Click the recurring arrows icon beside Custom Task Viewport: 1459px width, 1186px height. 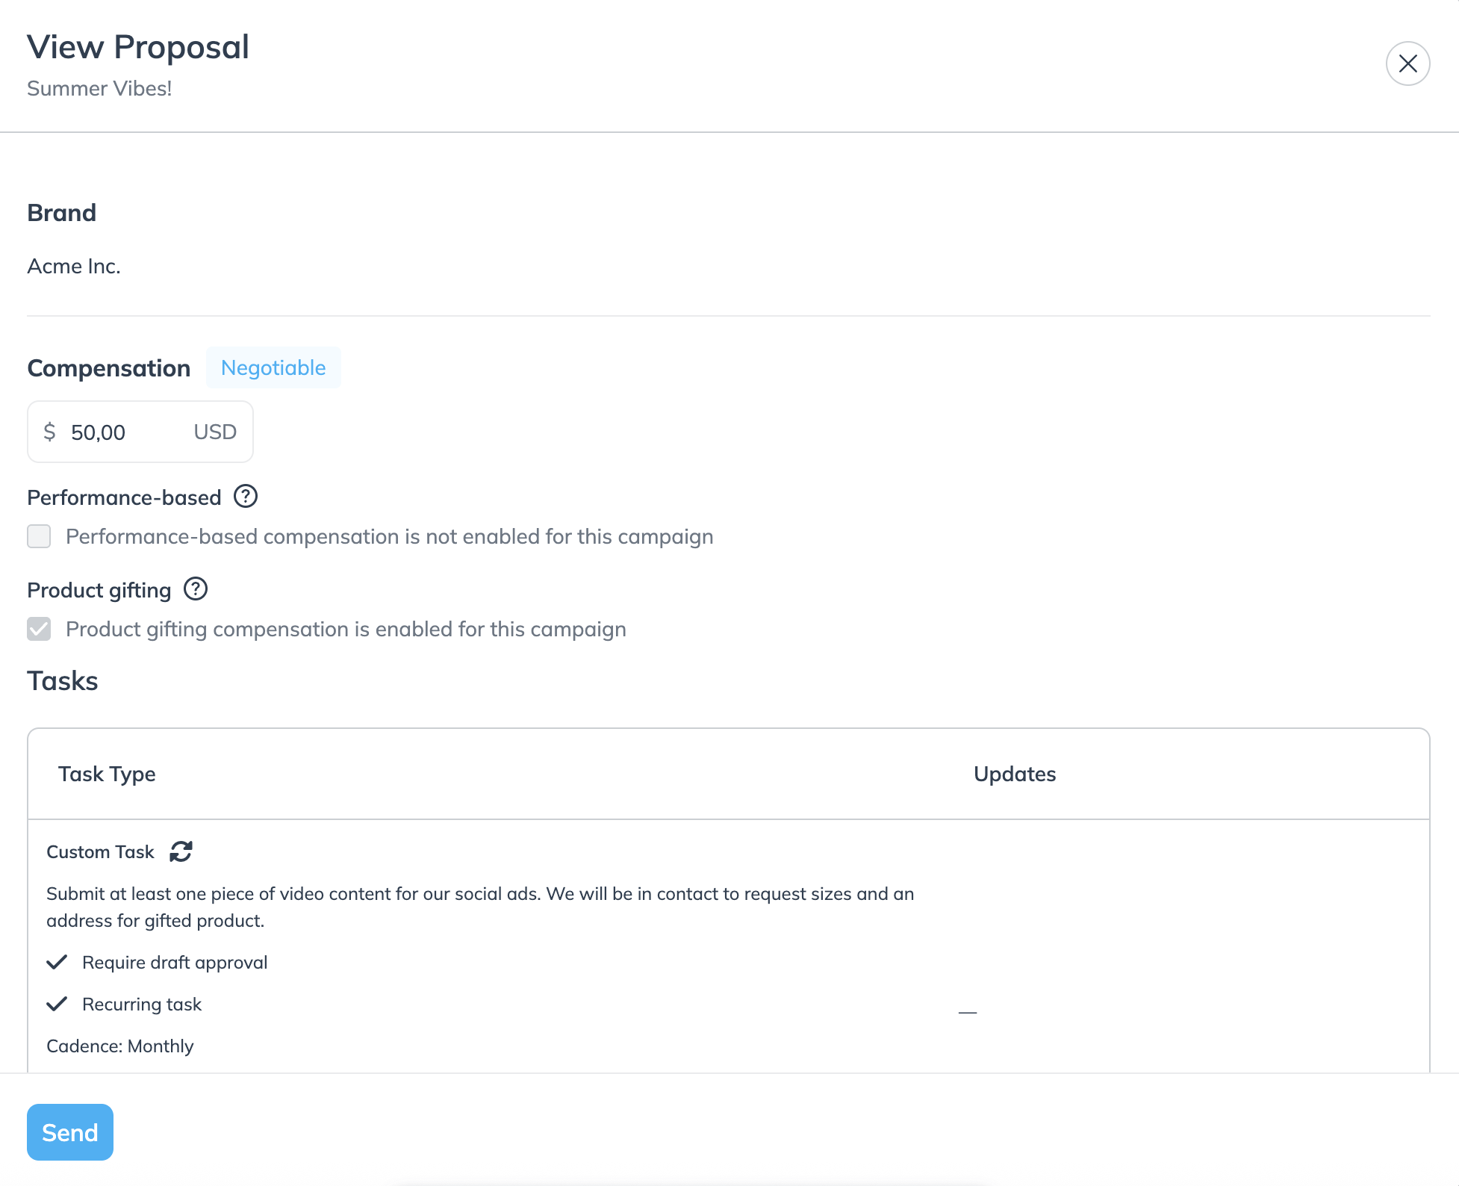point(181,851)
